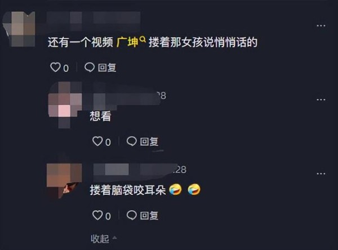Open avatar of 搂着脑袋咬耳朵 commenter
Image resolution: width=338 pixels, height=250 pixels.
coord(64,181)
